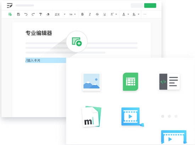This screenshot has width=195, height=145.
Task: Select the format painter tool
Action: click(x=40, y=14)
